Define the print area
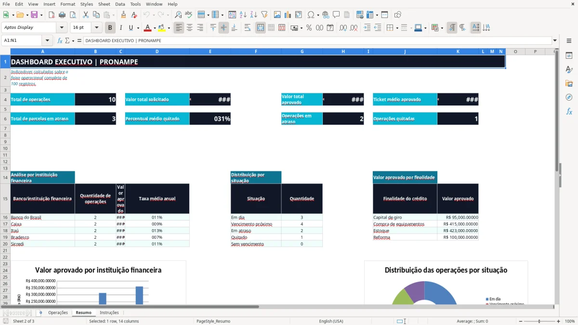 tap(359, 15)
